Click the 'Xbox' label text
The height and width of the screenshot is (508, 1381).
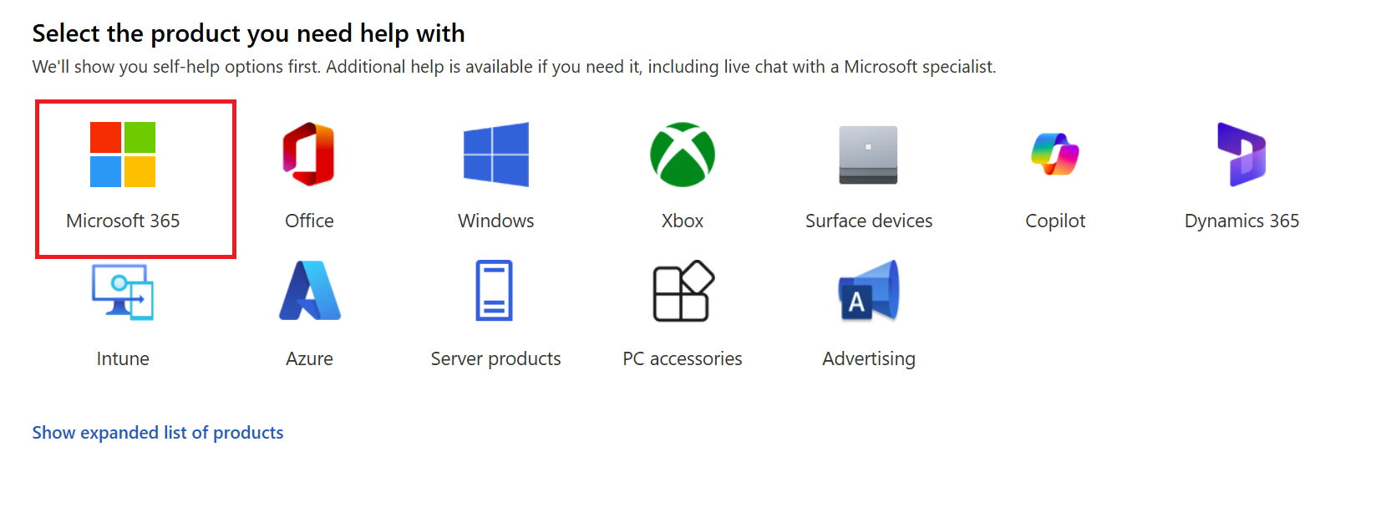(x=683, y=221)
